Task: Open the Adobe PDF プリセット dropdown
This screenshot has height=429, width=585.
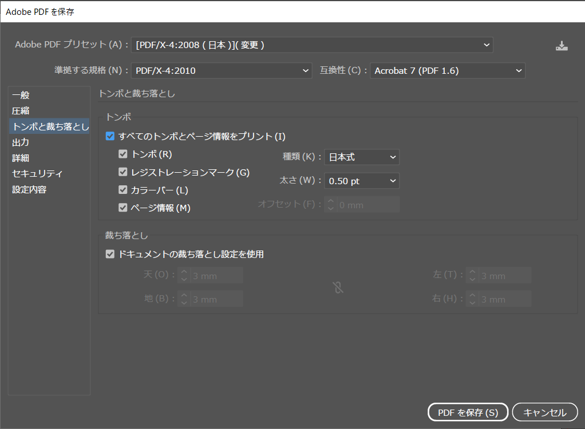Action: 312,45
